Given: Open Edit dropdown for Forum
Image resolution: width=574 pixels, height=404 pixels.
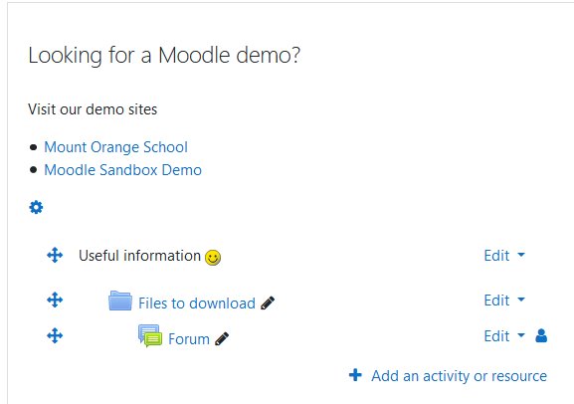Looking at the screenshot, I should point(504,336).
